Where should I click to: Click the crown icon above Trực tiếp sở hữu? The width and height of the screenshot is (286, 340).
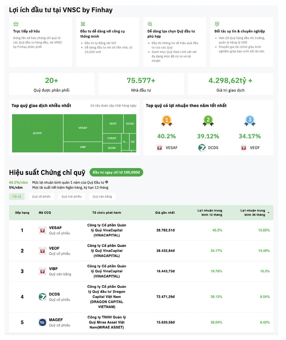(16, 24)
